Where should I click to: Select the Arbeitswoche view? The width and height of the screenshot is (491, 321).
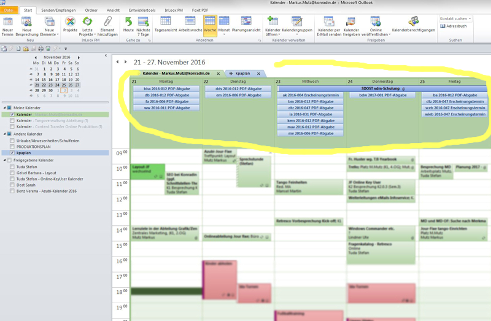coord(191,25)
